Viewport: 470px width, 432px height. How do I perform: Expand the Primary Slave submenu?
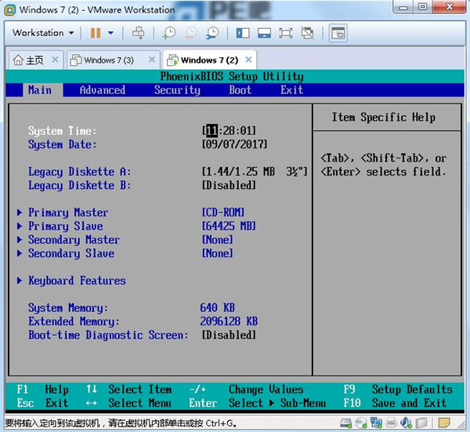click(60, 226)
